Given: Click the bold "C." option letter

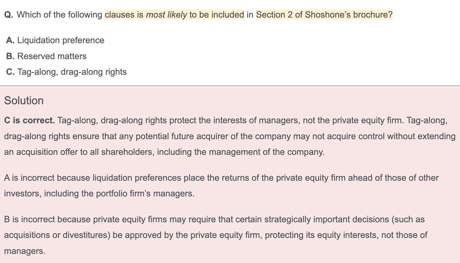Looking at the screenshot, I should tap(10, 72).
